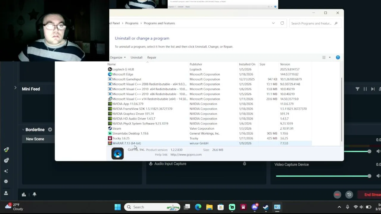The height and width of the screenshot is (214, 381).
Task: Open Microsoft Store from the taskbar
Action: click(221, 207)
